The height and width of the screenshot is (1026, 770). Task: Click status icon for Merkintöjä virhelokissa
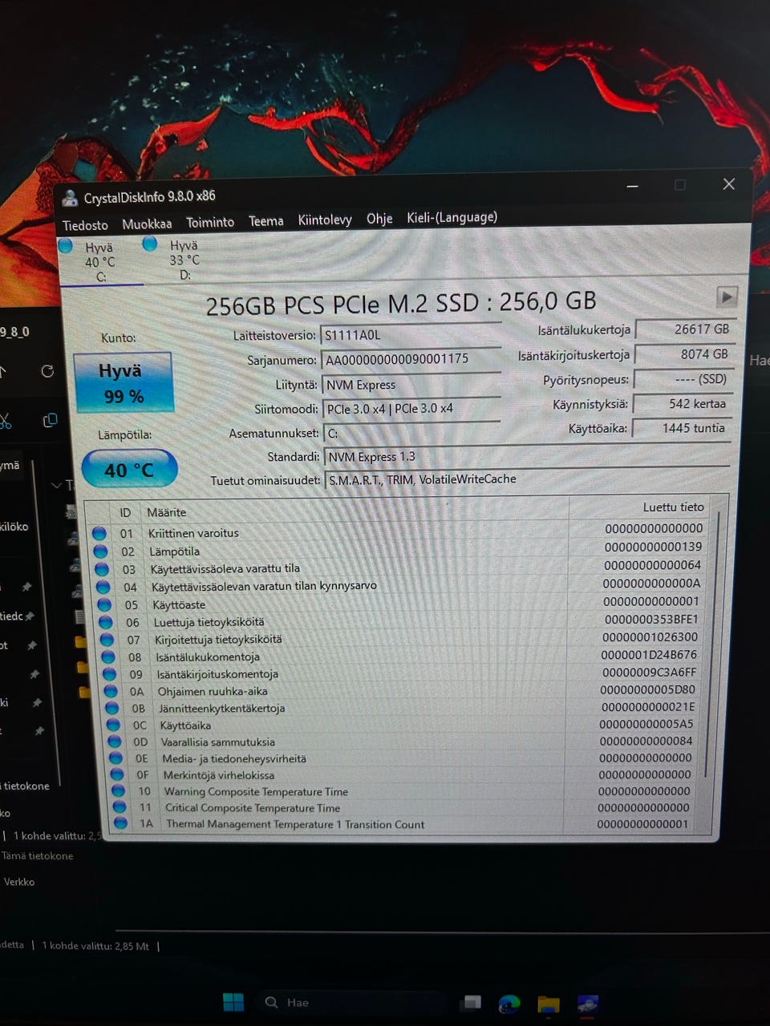pyautogui.click(x=118, y=774)
